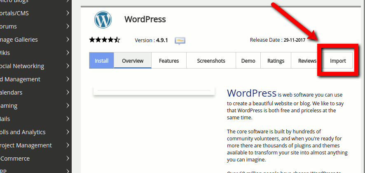365x173 pixels.
Task: Select Wikis in the sidebar
Action: click(5, 53)
